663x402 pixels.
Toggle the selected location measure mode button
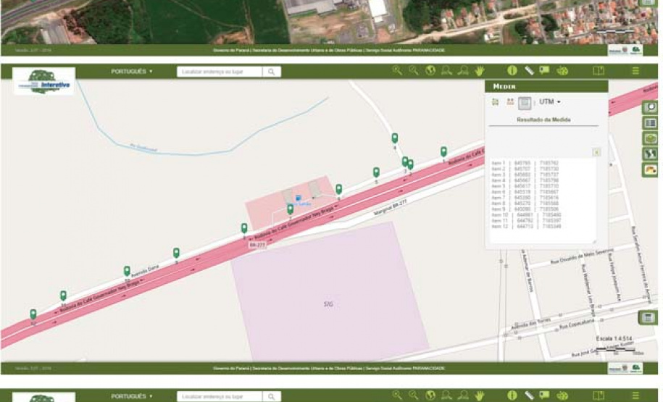(x=525, y=103)
